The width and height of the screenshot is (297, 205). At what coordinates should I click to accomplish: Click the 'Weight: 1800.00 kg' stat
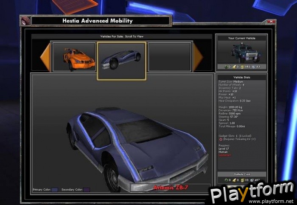[x=230, y=107]
